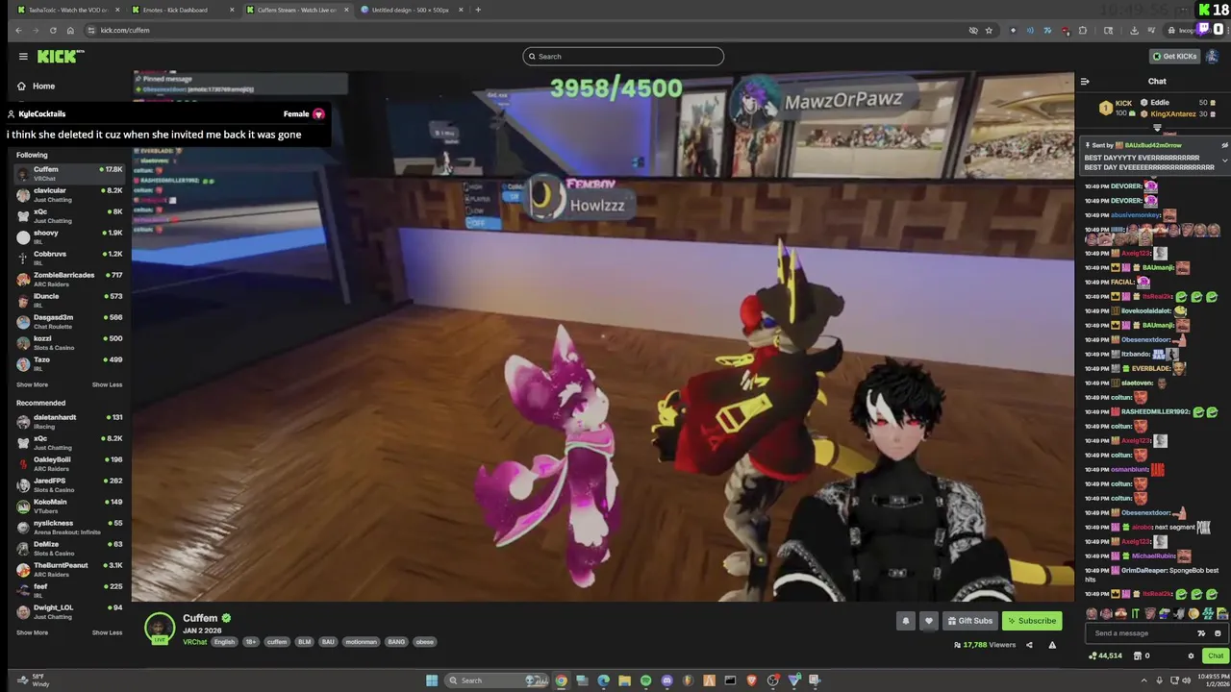Open Dwight_LOL channel in Recommended

point(69,611)
